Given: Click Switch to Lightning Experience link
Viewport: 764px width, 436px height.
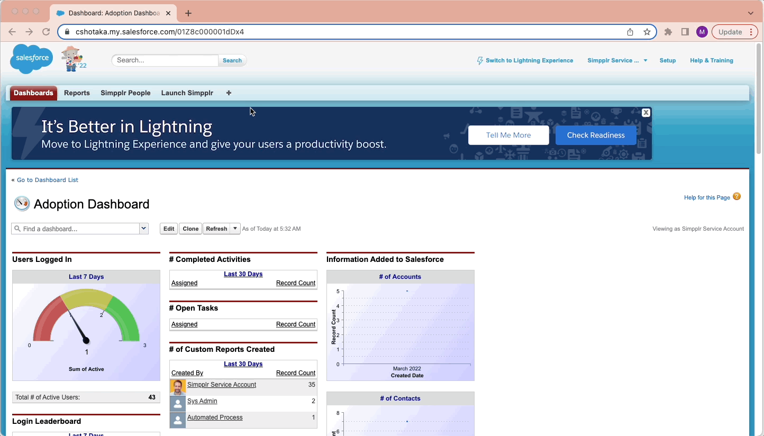Looking at the screenshot, I should click(529, 60).
